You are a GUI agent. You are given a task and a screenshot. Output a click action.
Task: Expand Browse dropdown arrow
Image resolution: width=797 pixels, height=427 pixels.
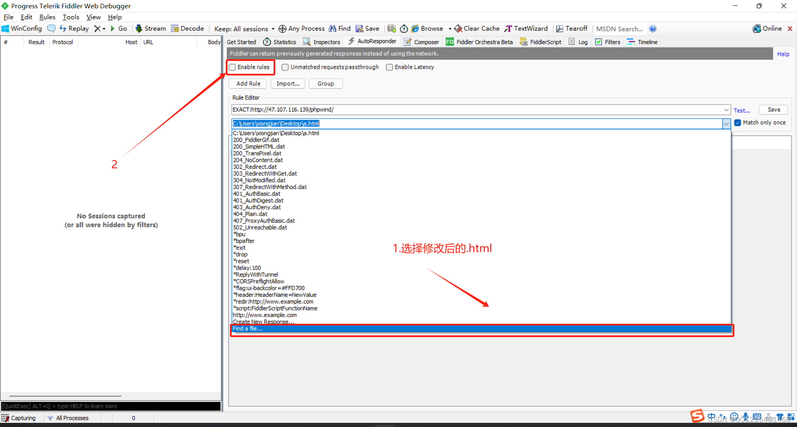click(x=450, y=29)
